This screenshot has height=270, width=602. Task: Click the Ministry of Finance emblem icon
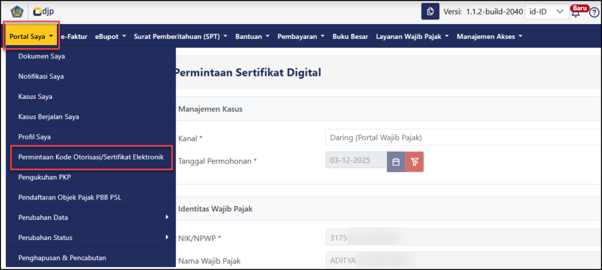(x=16, y=12)
